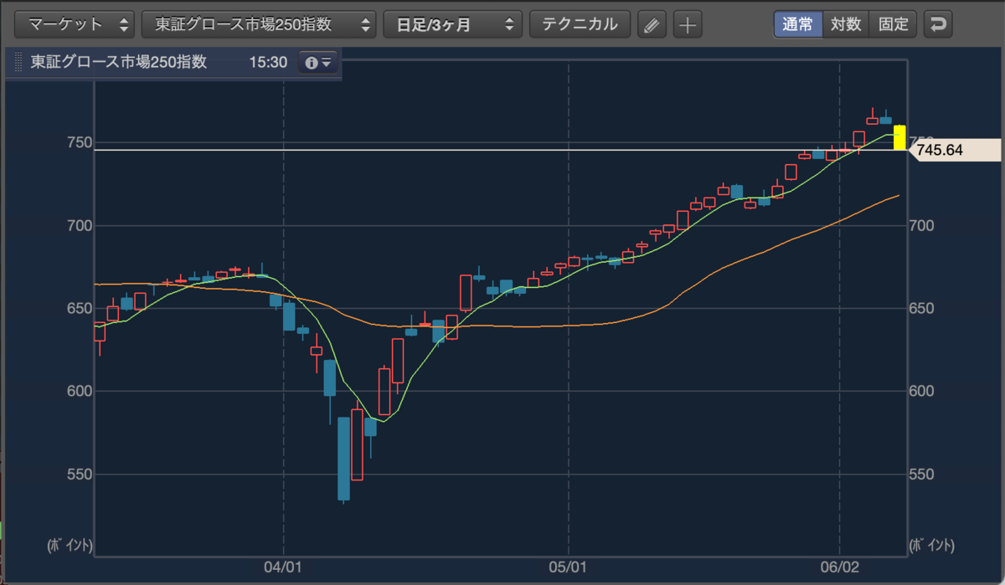The image size is (1005, 585).
Task: Click the right axis 550 label
Action: [x=922, y=474]
